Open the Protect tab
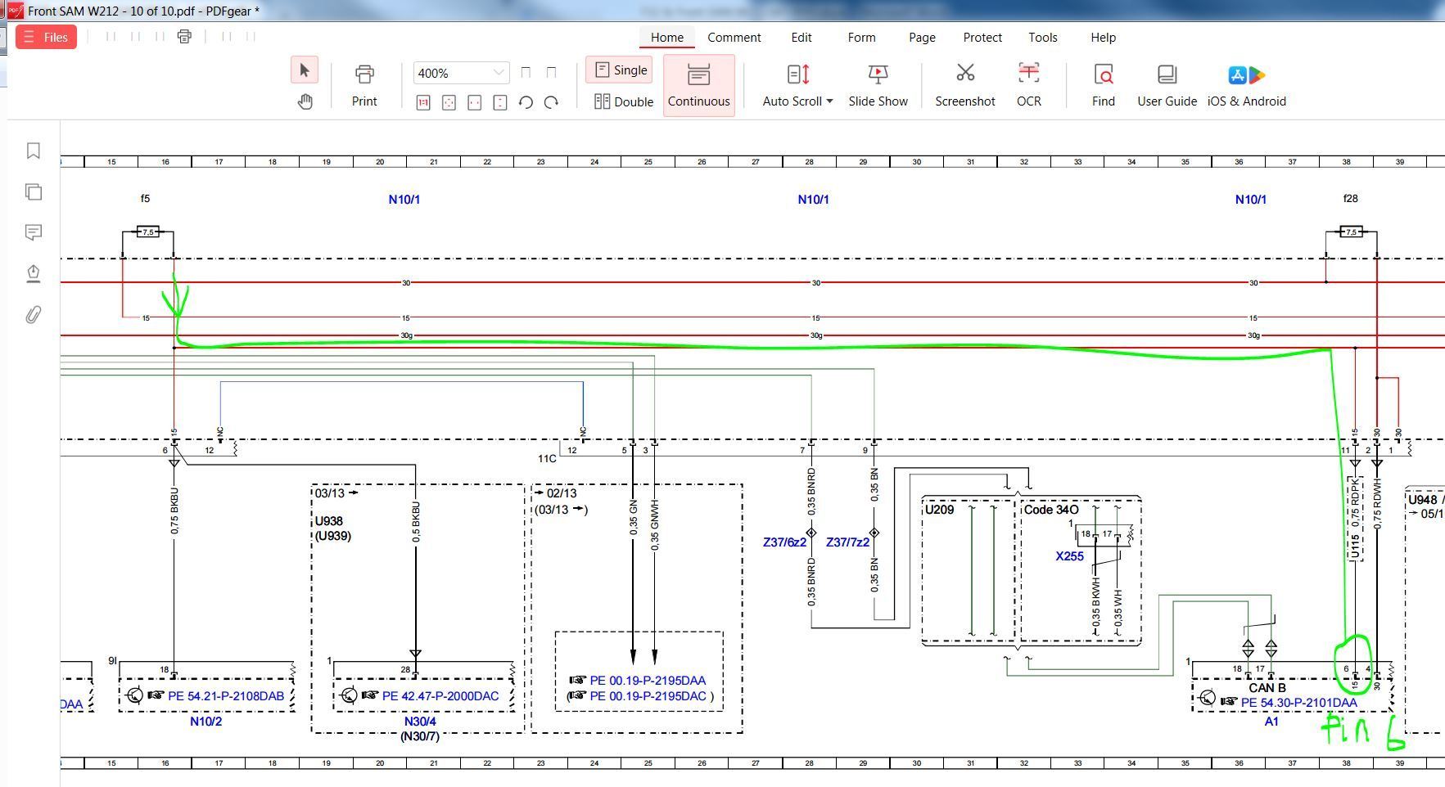Image resolution: width=1445 pixels, height=787 pixels. click(982, 38)
